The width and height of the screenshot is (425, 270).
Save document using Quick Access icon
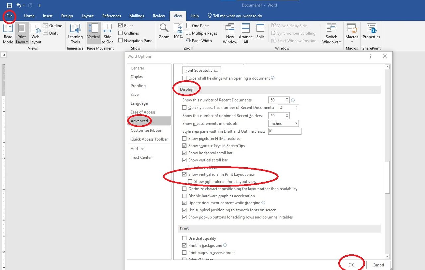coord(9,5)
